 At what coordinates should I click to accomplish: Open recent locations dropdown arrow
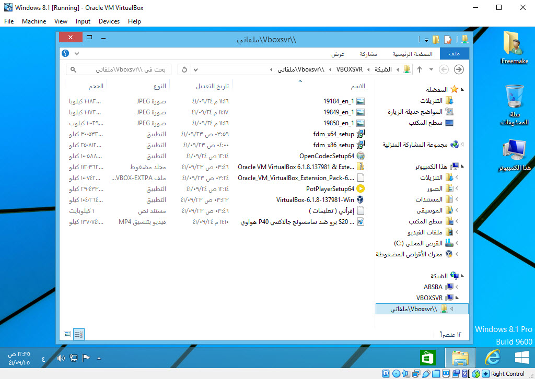pyautogui.click(x=431, y=69)
